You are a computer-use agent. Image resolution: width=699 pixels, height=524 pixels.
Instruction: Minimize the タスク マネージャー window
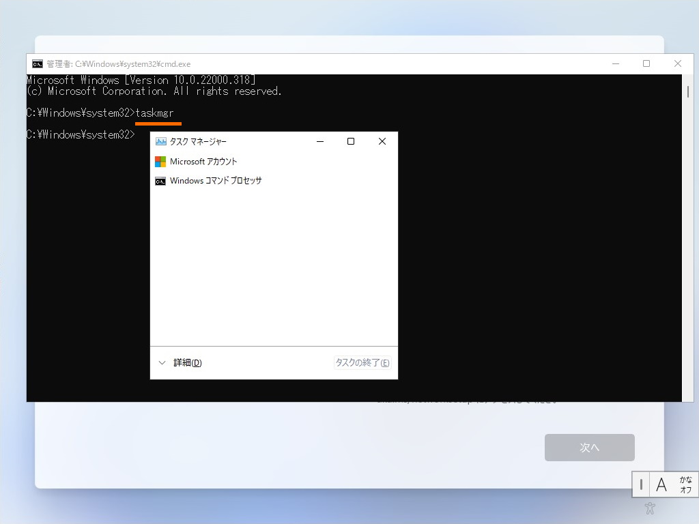(319, 141)
